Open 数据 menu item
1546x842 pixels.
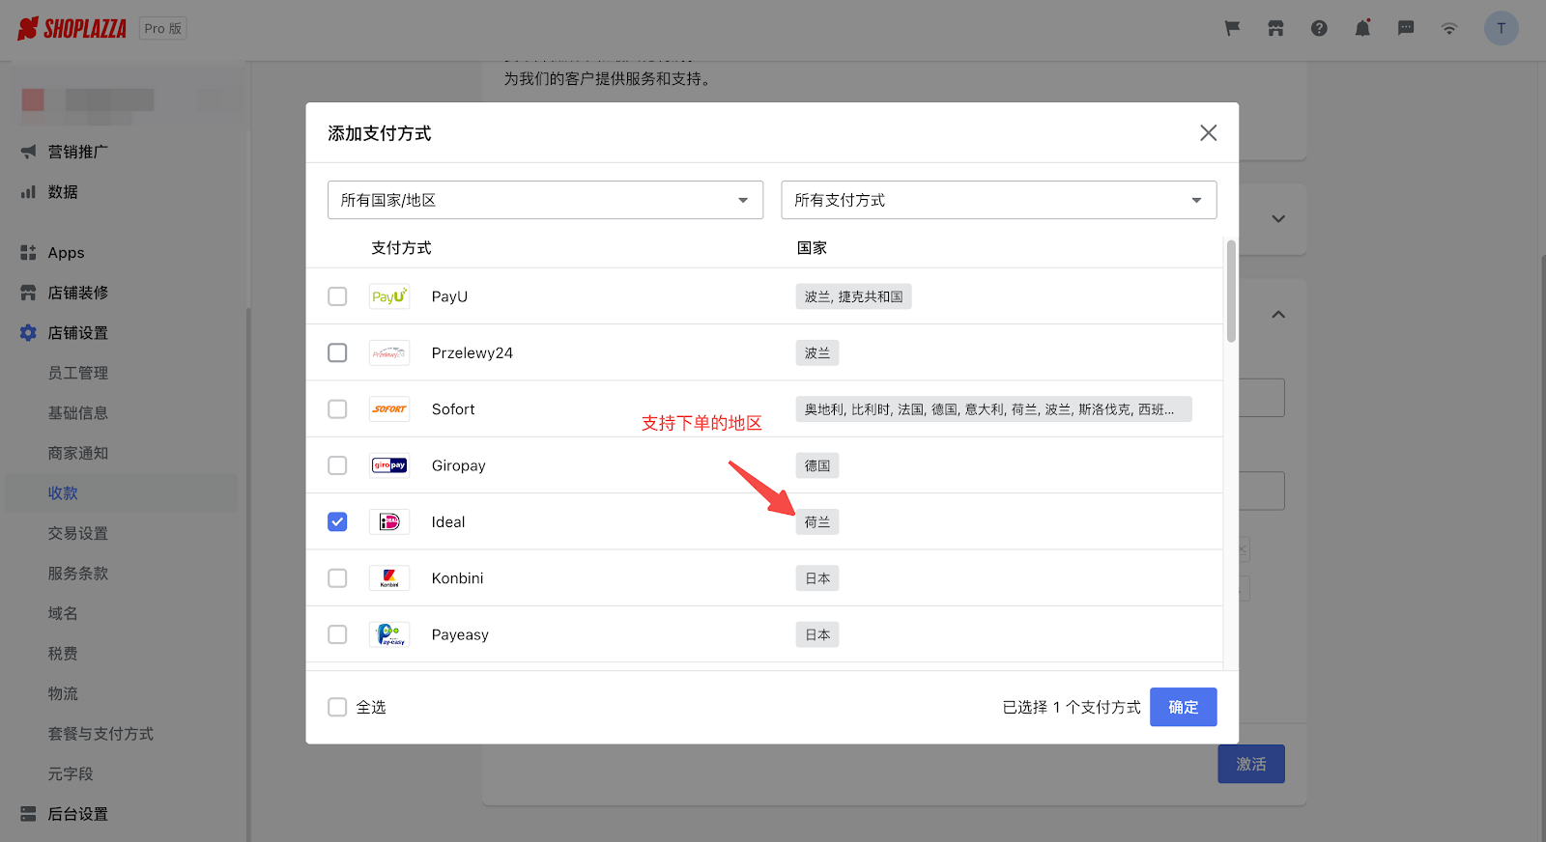[x=63, y=192]
